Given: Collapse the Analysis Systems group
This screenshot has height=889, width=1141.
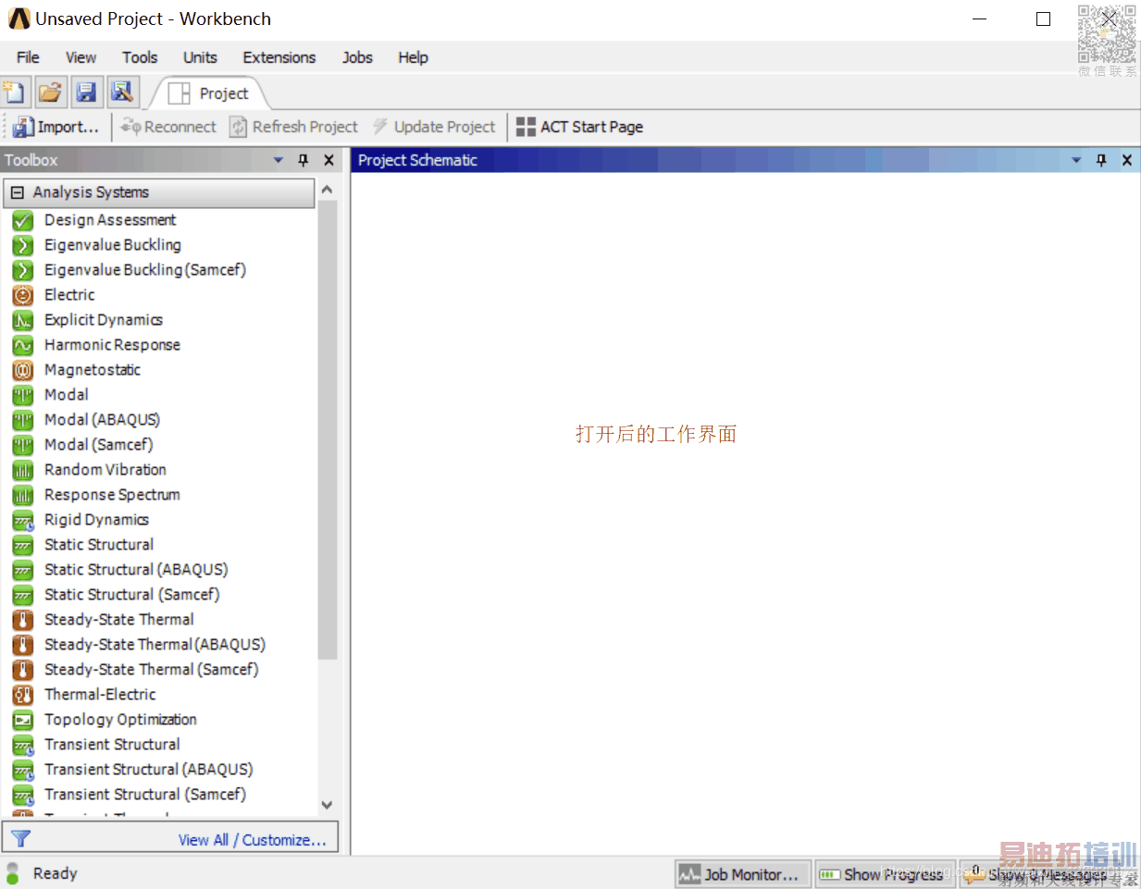Looking at the screenshot, I should 18,192.
